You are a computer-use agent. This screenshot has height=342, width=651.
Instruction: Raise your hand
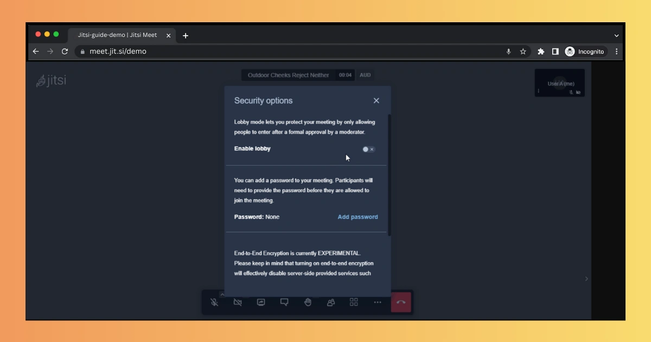click(x=308, y=302)
